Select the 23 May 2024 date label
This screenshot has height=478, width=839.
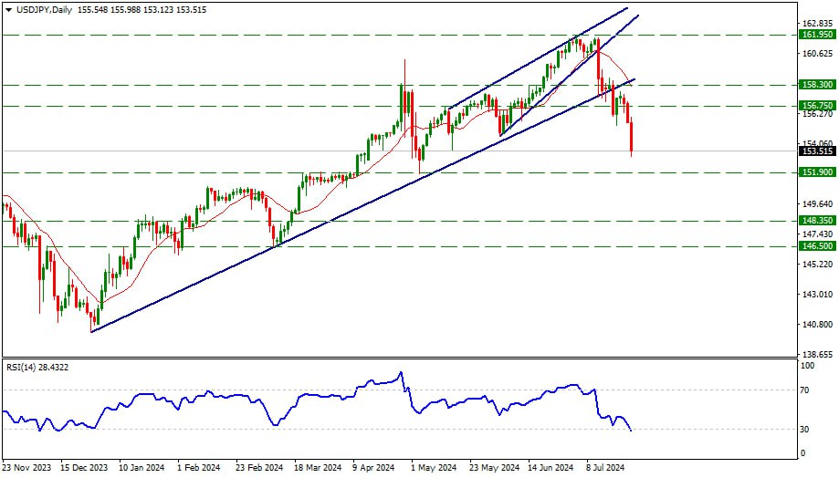[x=495, y=468]
